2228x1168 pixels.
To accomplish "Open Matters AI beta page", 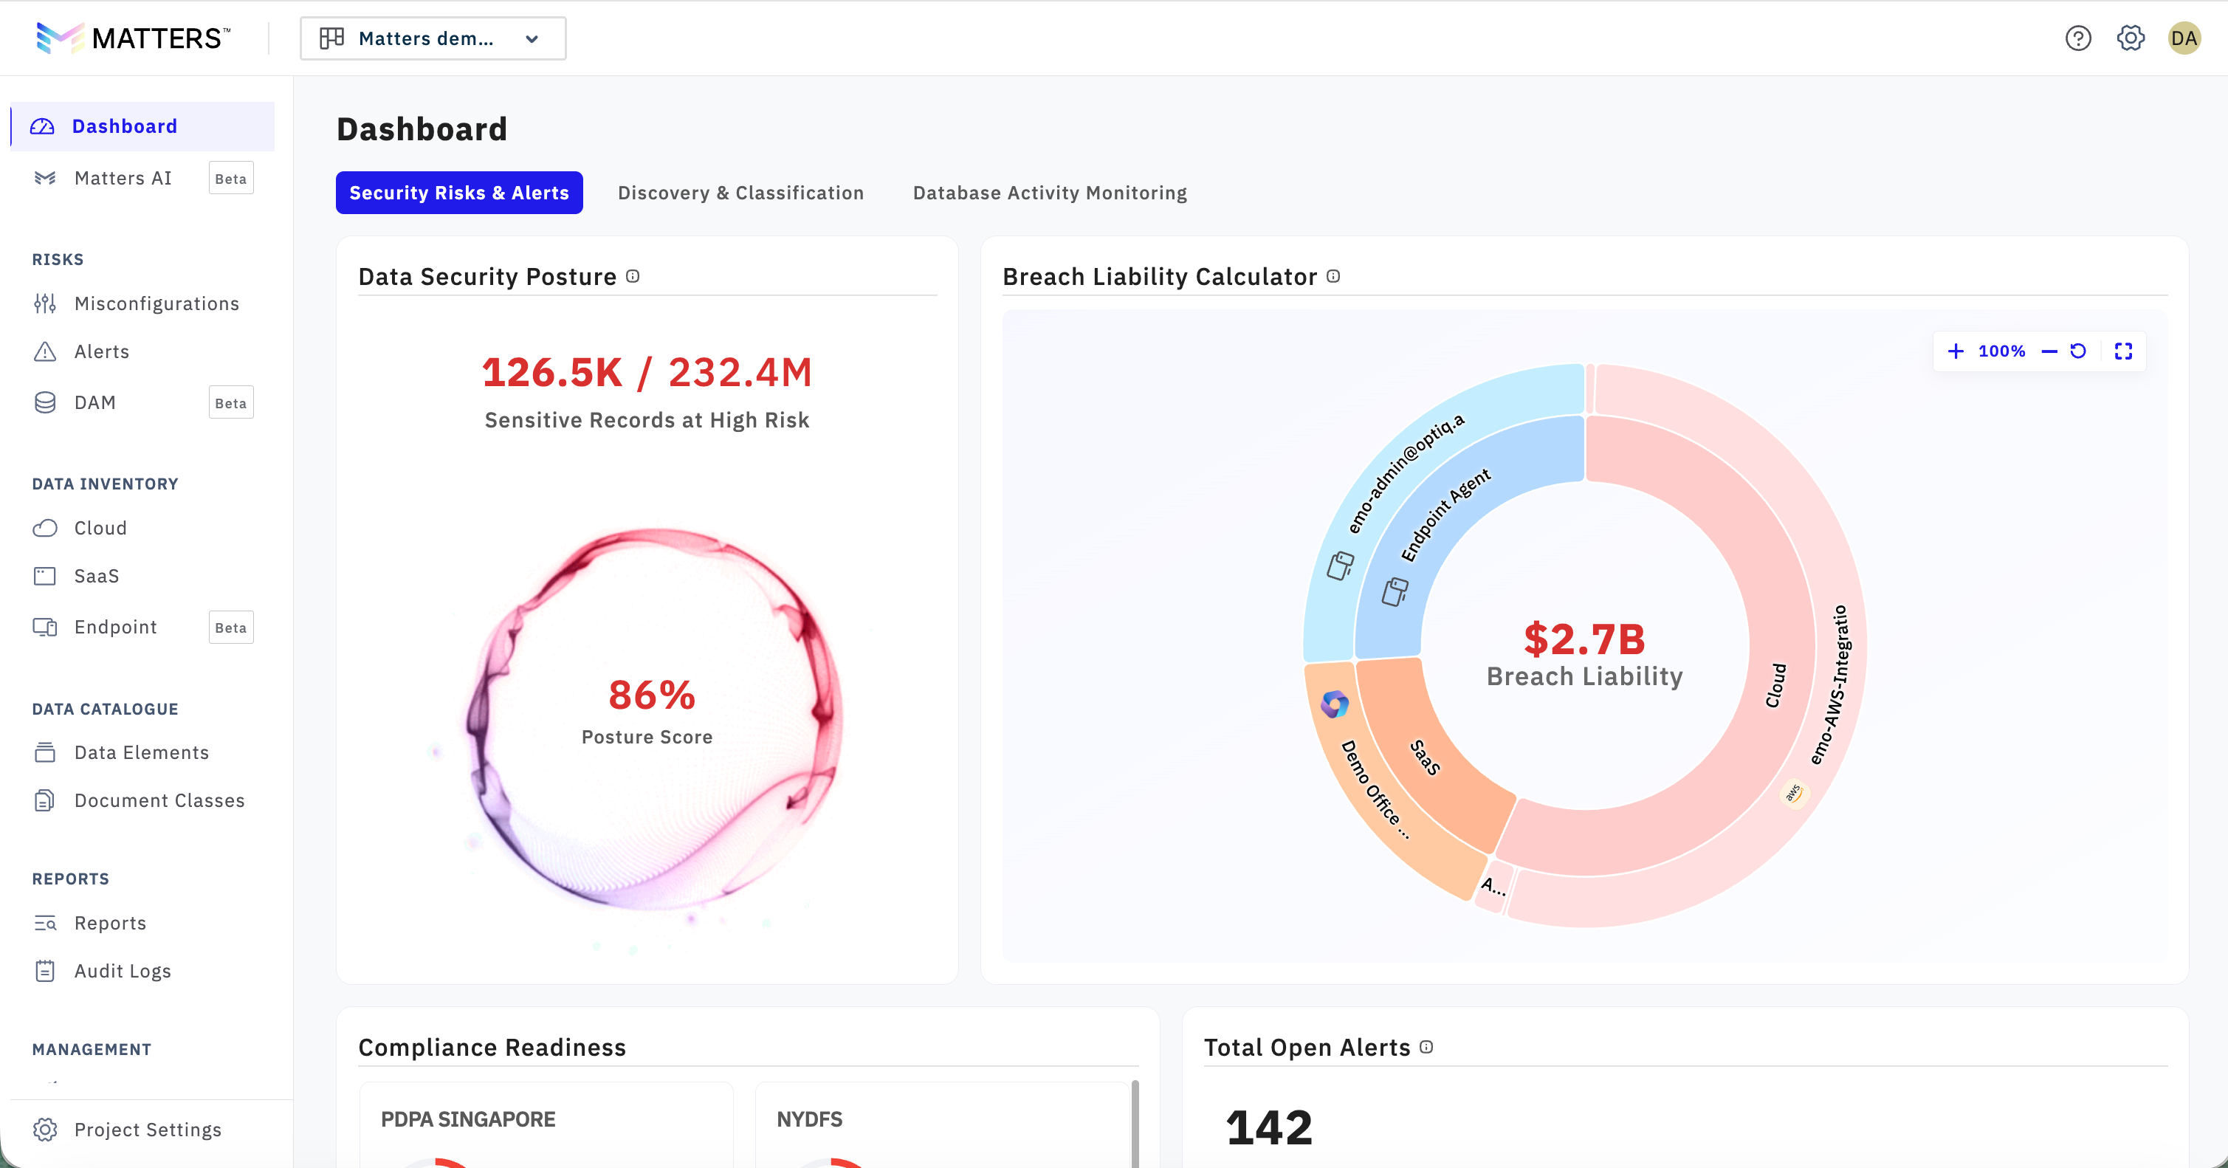I will 123,178.
